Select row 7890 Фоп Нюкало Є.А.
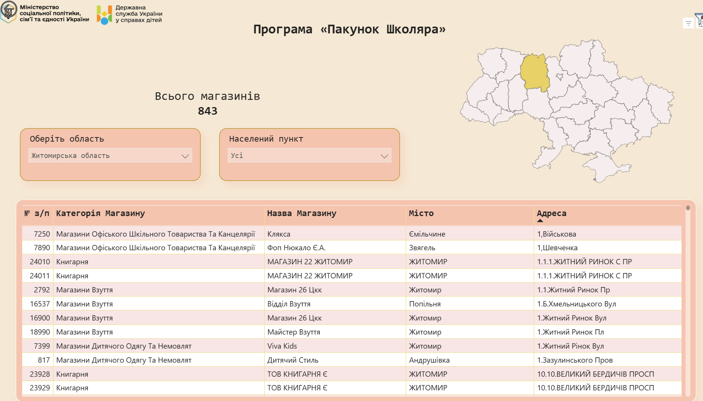 [296, 248]
